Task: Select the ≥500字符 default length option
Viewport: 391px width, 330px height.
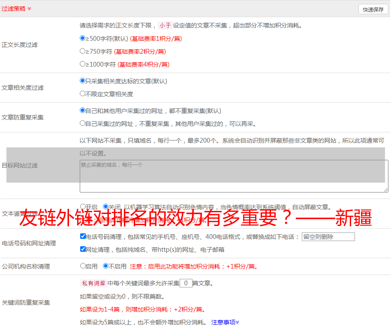Action: (83, 38)
